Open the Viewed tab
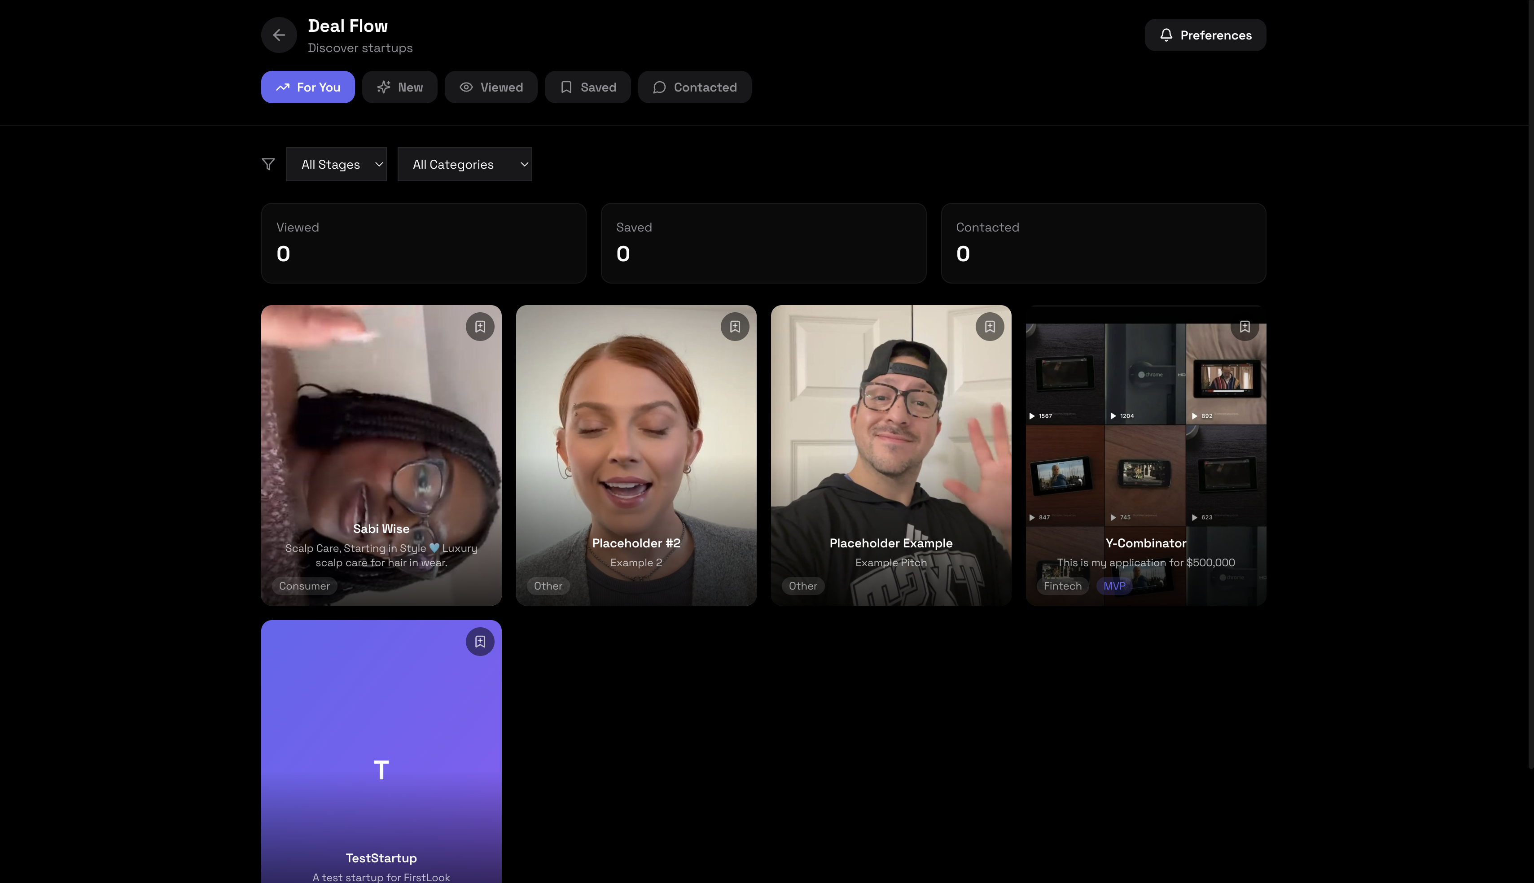The width and height of the screenshot is (1534, 883). 491,87
